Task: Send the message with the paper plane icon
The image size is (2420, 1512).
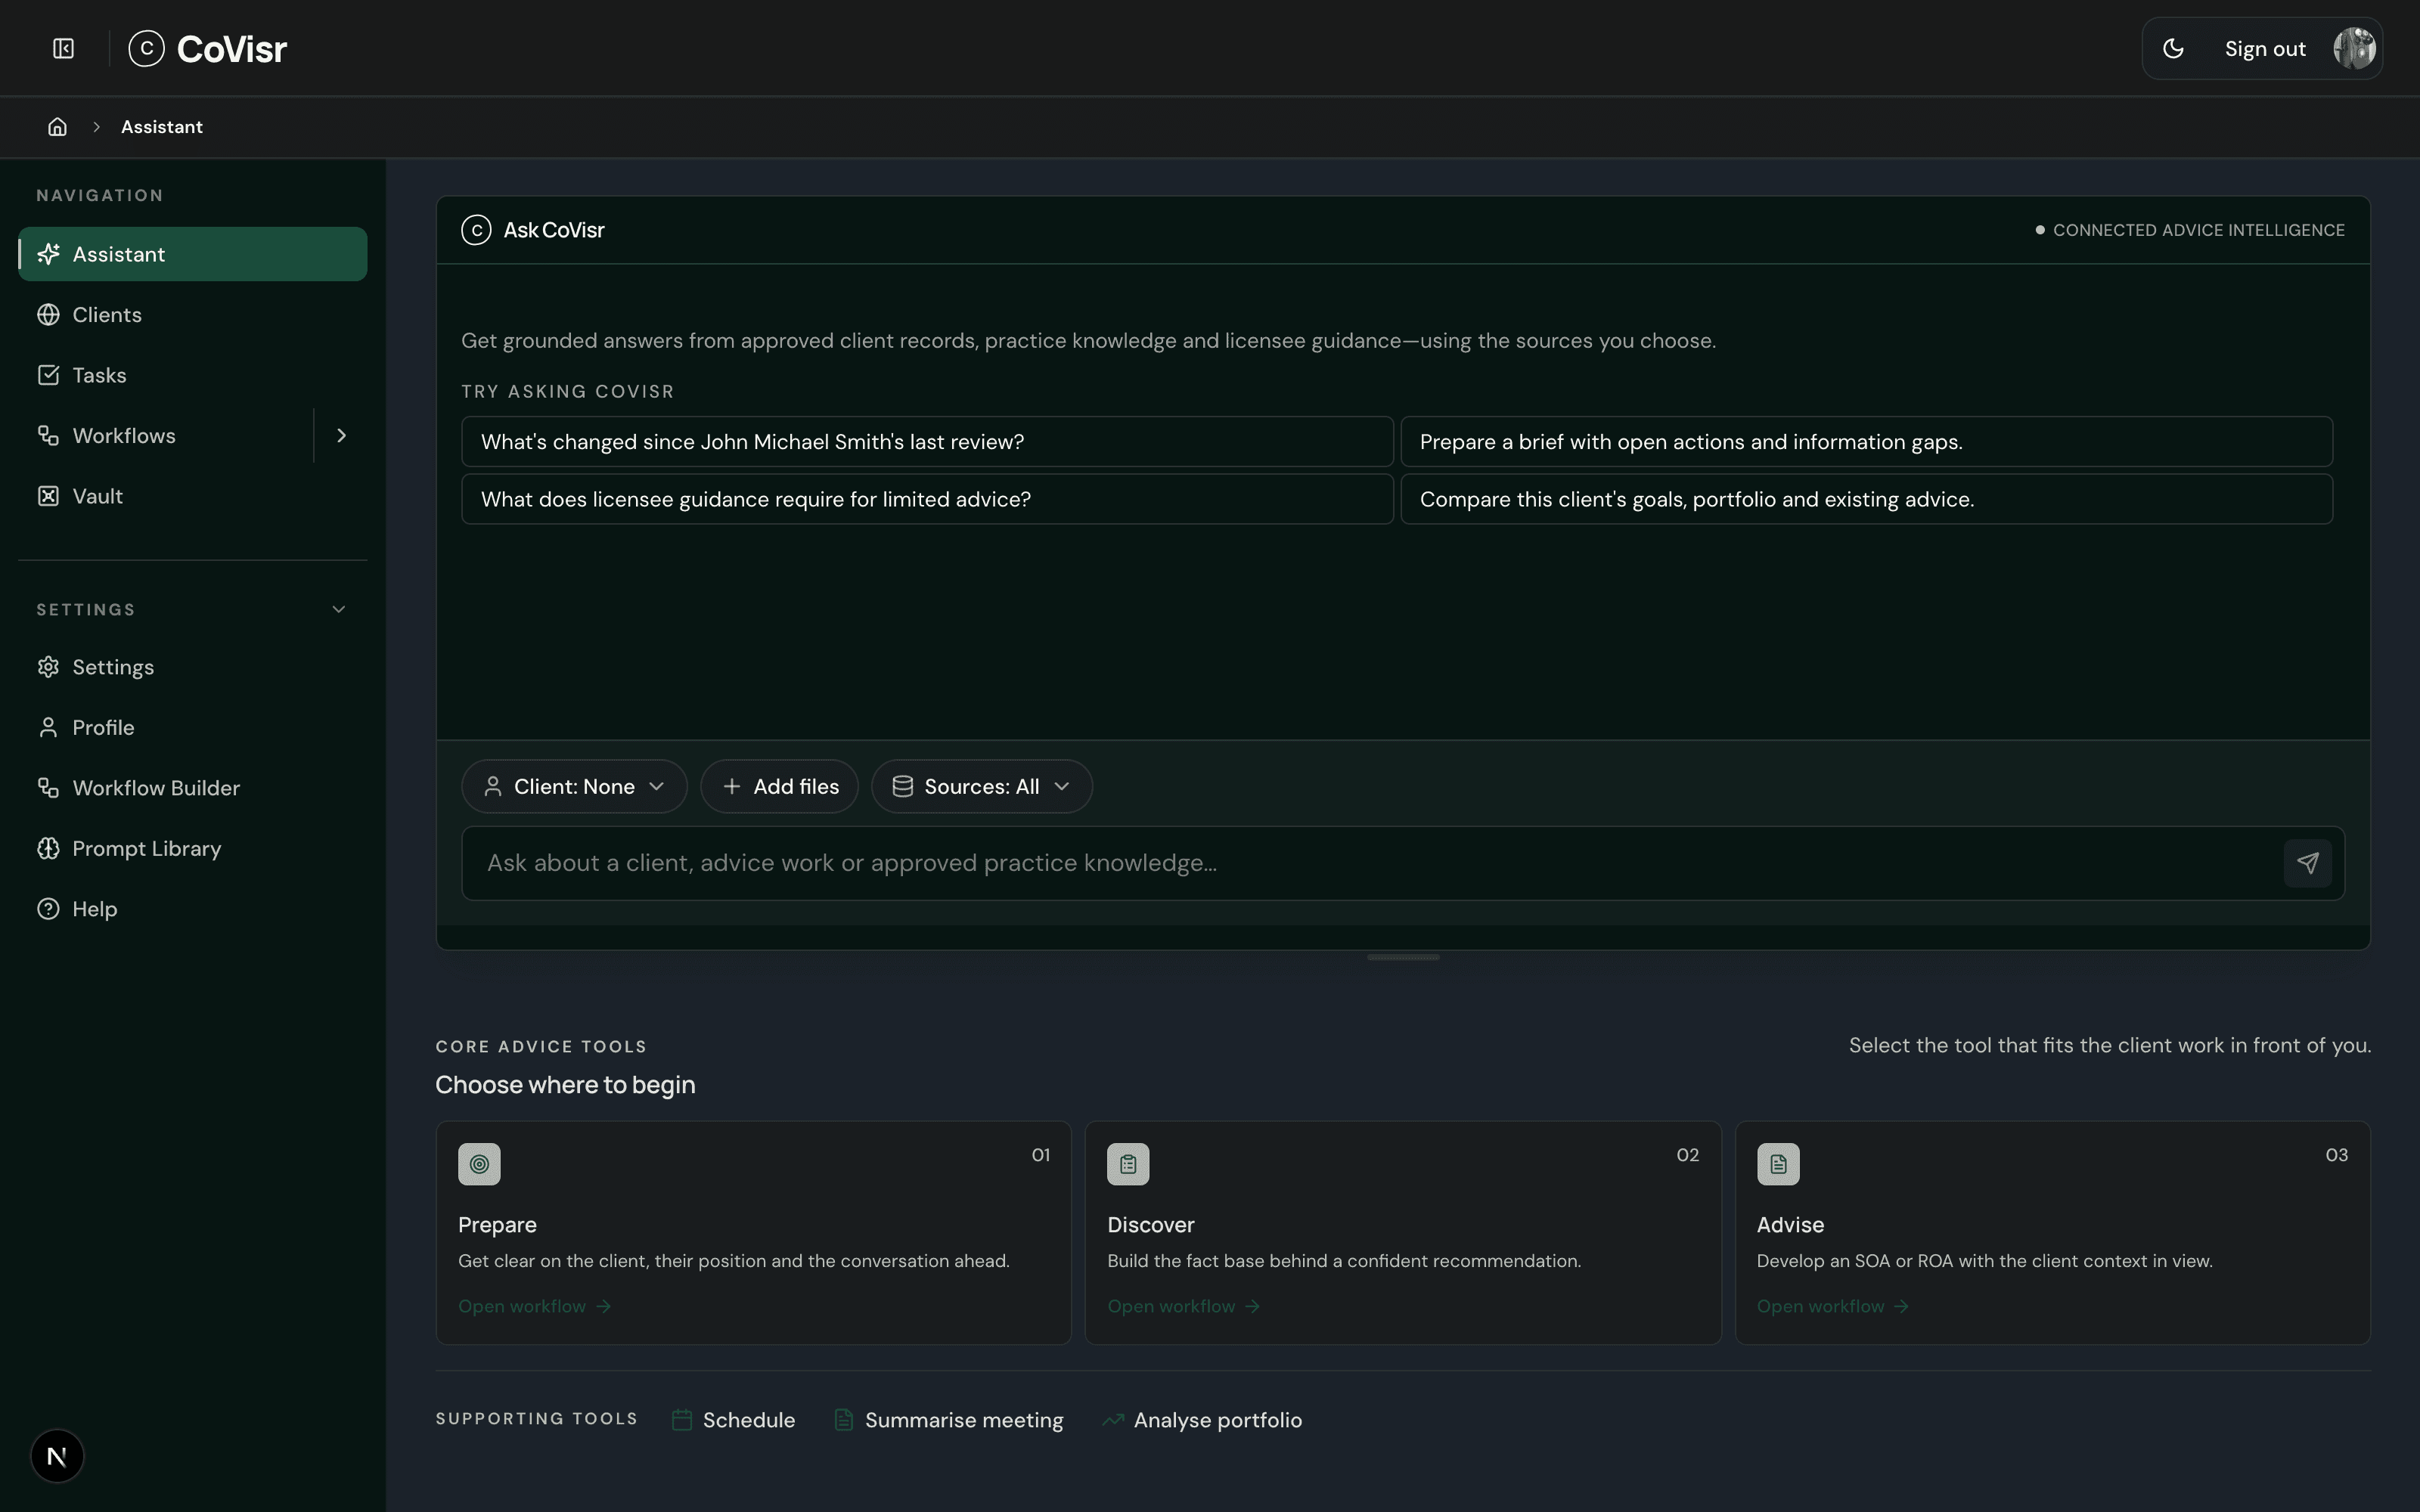Action: click(2307, 863)
